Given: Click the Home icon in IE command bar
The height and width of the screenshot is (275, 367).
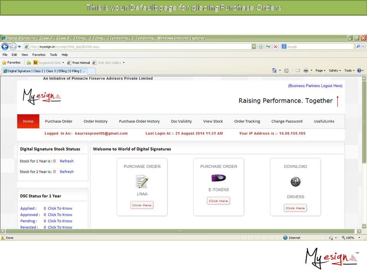Looking at the screenshot, I should point(274,71).
